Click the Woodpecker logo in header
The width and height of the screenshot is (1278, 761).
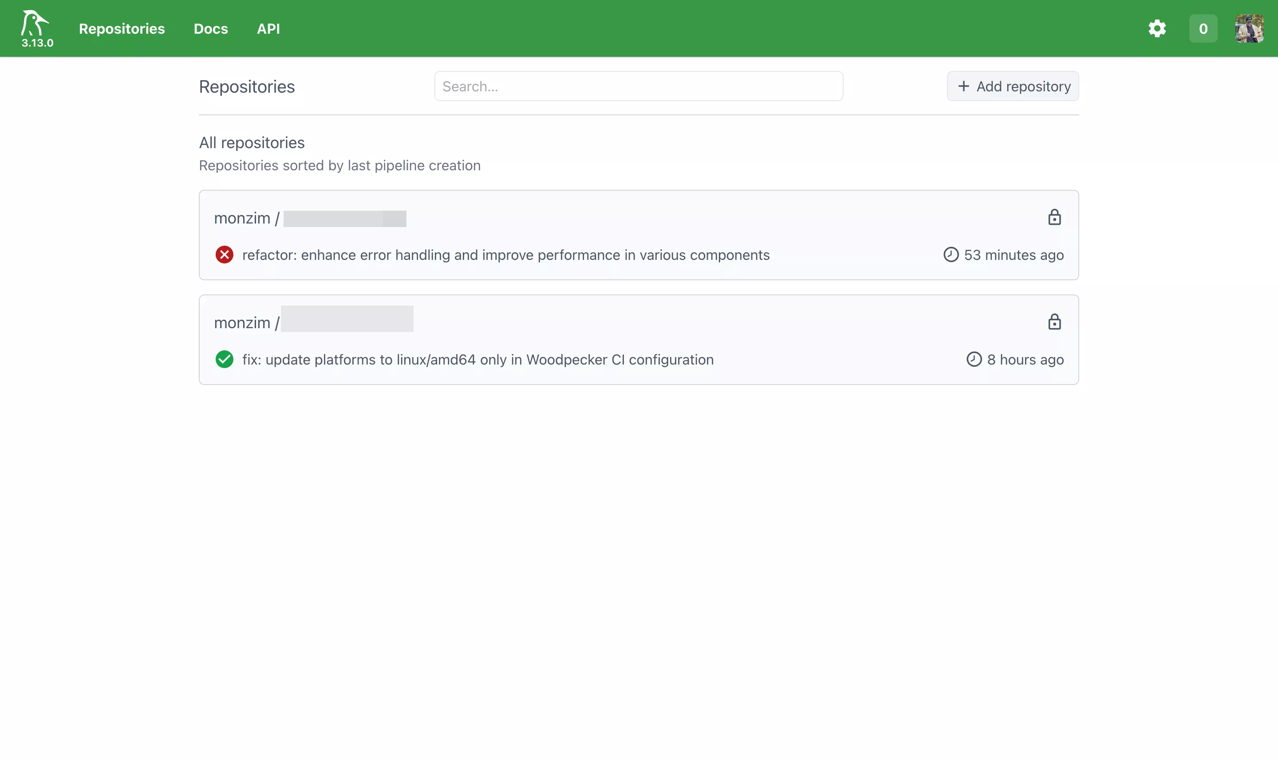pyautogui.click(x=35, y=23)
